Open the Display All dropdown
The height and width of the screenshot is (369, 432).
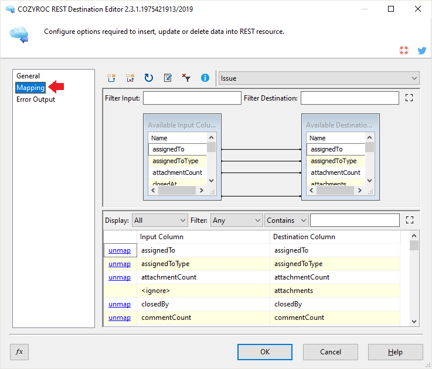(159, 220)
